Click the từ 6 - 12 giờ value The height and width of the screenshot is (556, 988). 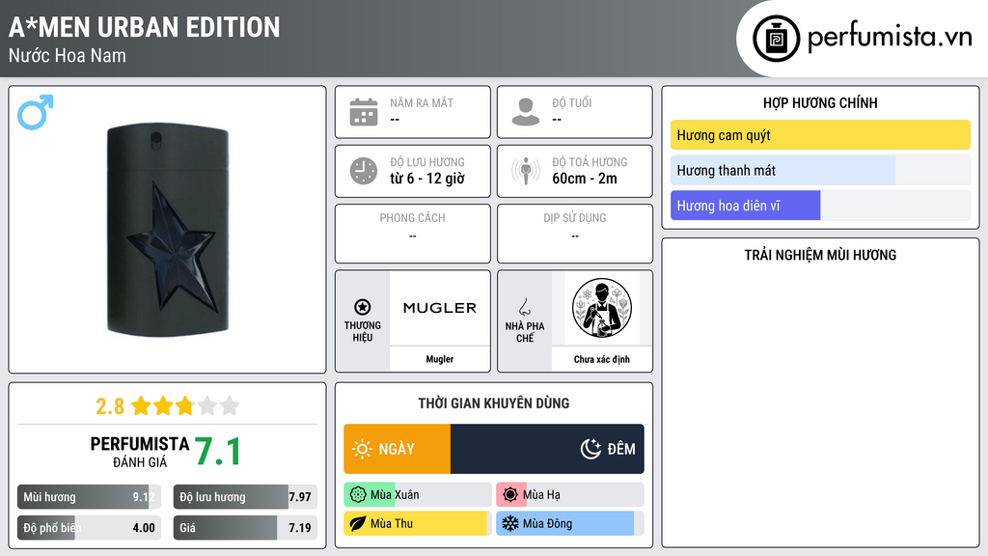pyautogui.click(x=427, y=179)
